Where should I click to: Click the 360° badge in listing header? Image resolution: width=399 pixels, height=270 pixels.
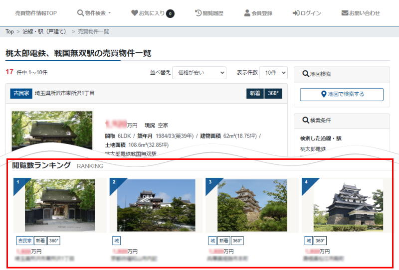273,93
